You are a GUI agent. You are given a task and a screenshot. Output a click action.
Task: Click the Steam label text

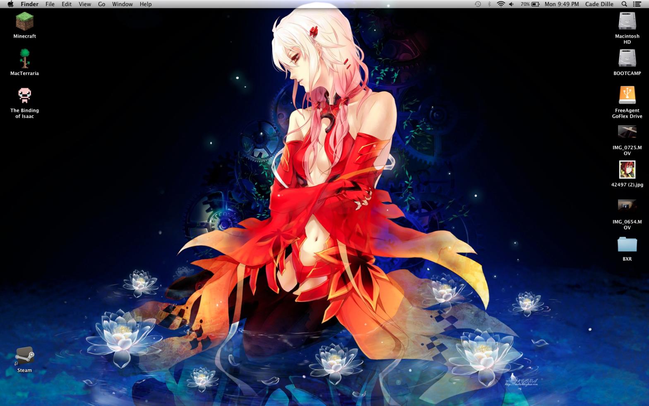24,370
